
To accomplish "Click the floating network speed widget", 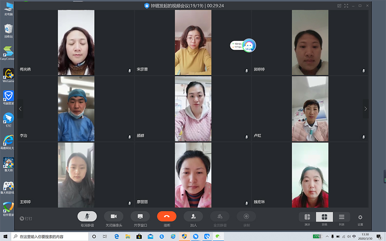I will [x=243, y=46].
